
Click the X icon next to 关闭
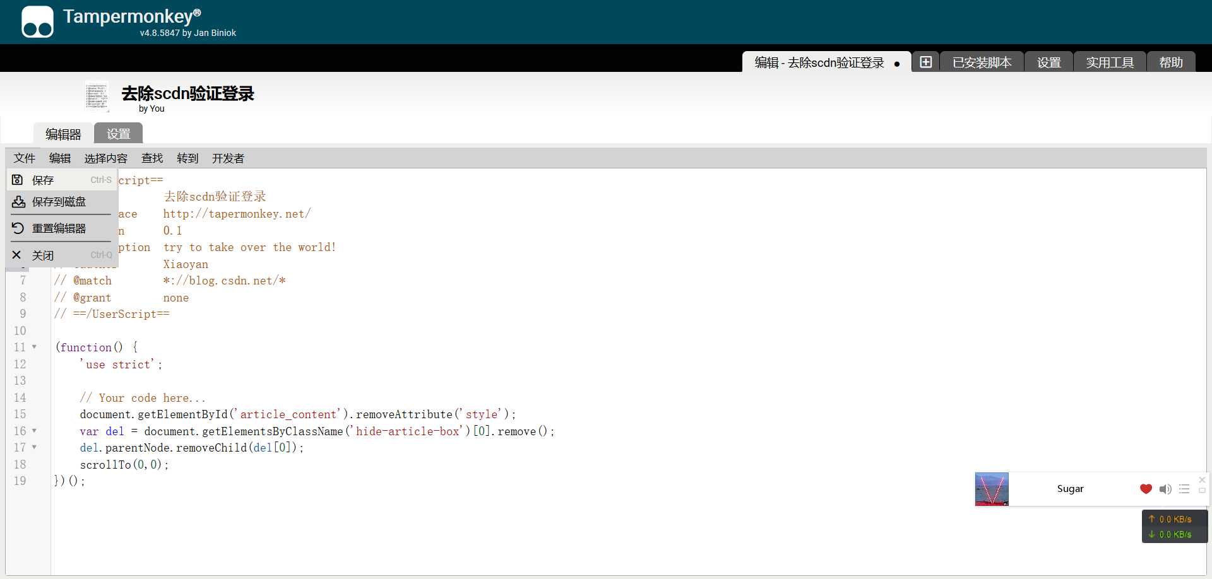[17, 255]
